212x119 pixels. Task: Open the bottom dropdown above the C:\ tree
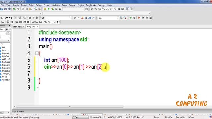(x=9, y=41)
